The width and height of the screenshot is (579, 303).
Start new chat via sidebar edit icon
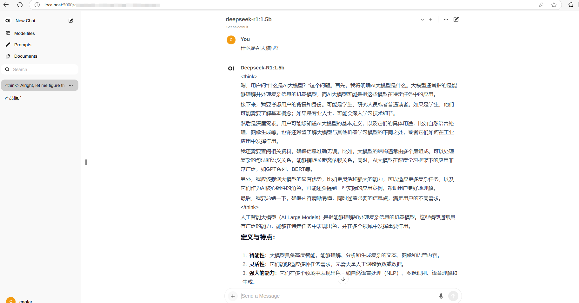[71, 21]
